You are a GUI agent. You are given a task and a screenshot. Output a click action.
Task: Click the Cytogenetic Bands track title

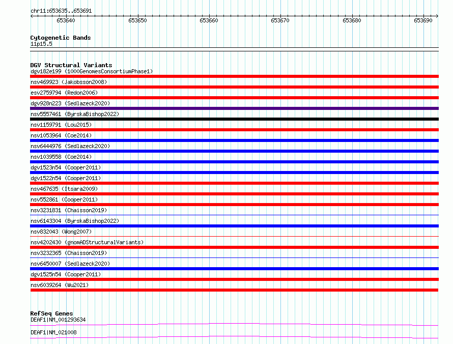tap(61, 38)
